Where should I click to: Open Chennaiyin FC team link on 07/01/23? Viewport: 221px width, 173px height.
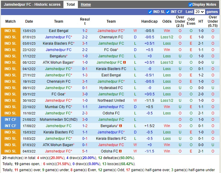111,37
